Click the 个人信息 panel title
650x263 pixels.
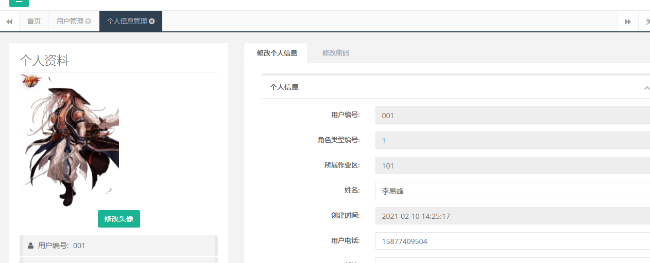(x=284, y=87)
